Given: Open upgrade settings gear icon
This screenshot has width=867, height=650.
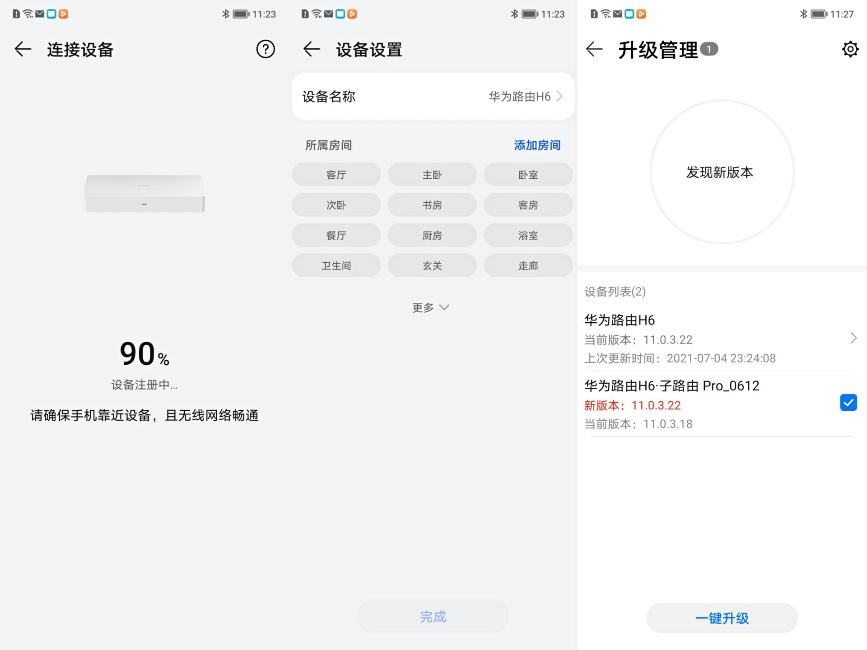Looking at the screenshot, I should pyautogui.click(x=850, y=49).
